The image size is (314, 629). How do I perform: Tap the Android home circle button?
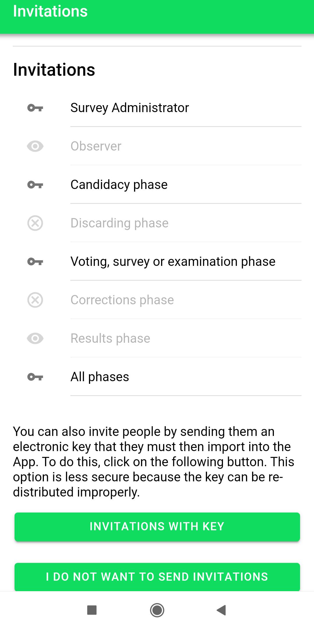[x=157, y=610]
